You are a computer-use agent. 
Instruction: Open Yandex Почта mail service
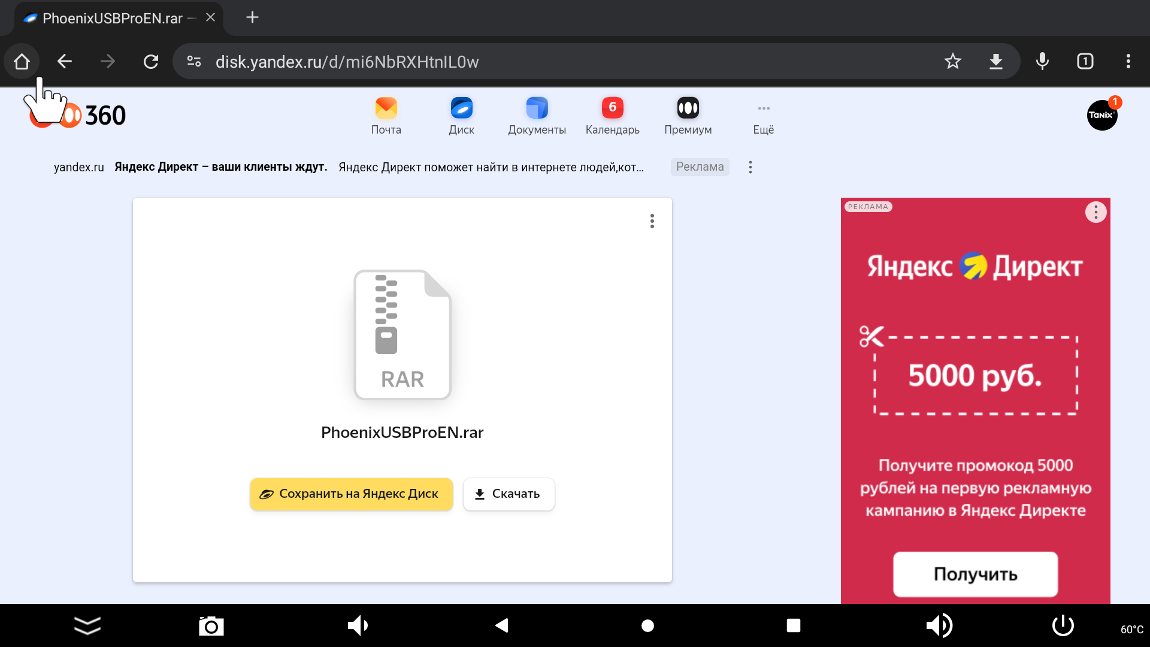(x=386, y=116)
